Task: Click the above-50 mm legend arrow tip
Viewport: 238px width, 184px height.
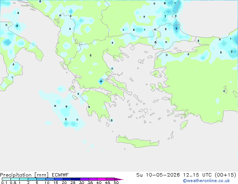Action: (119, 179)
